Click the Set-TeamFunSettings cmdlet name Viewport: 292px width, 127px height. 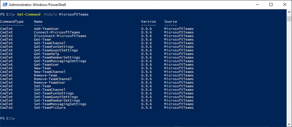pyautogui.click(x=54, y=93)
